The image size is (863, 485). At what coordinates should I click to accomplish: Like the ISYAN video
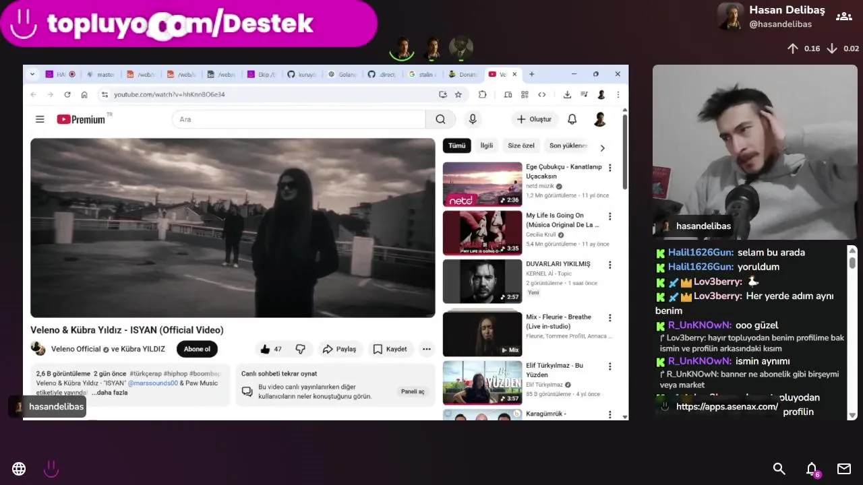[271, 349]
